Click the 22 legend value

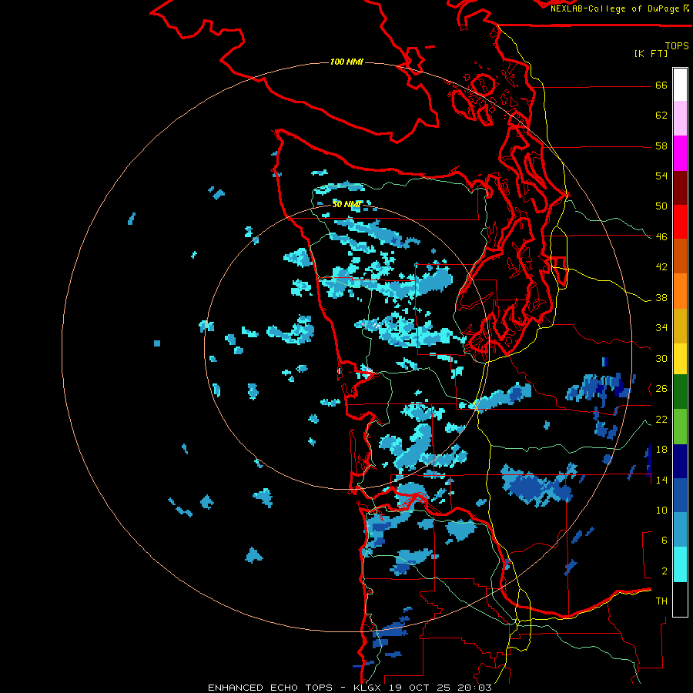(661, 419)
